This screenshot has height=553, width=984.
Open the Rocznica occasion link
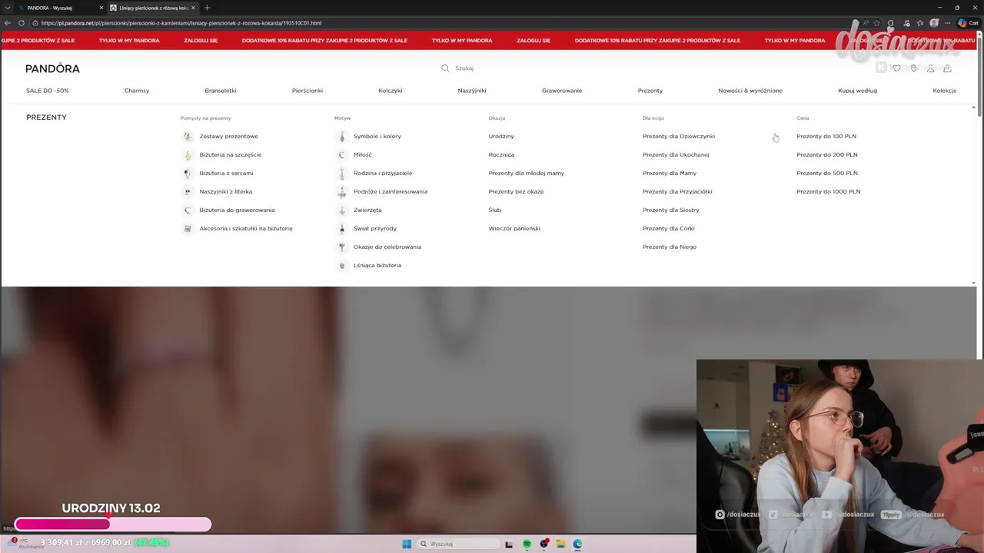pos(501,154)
